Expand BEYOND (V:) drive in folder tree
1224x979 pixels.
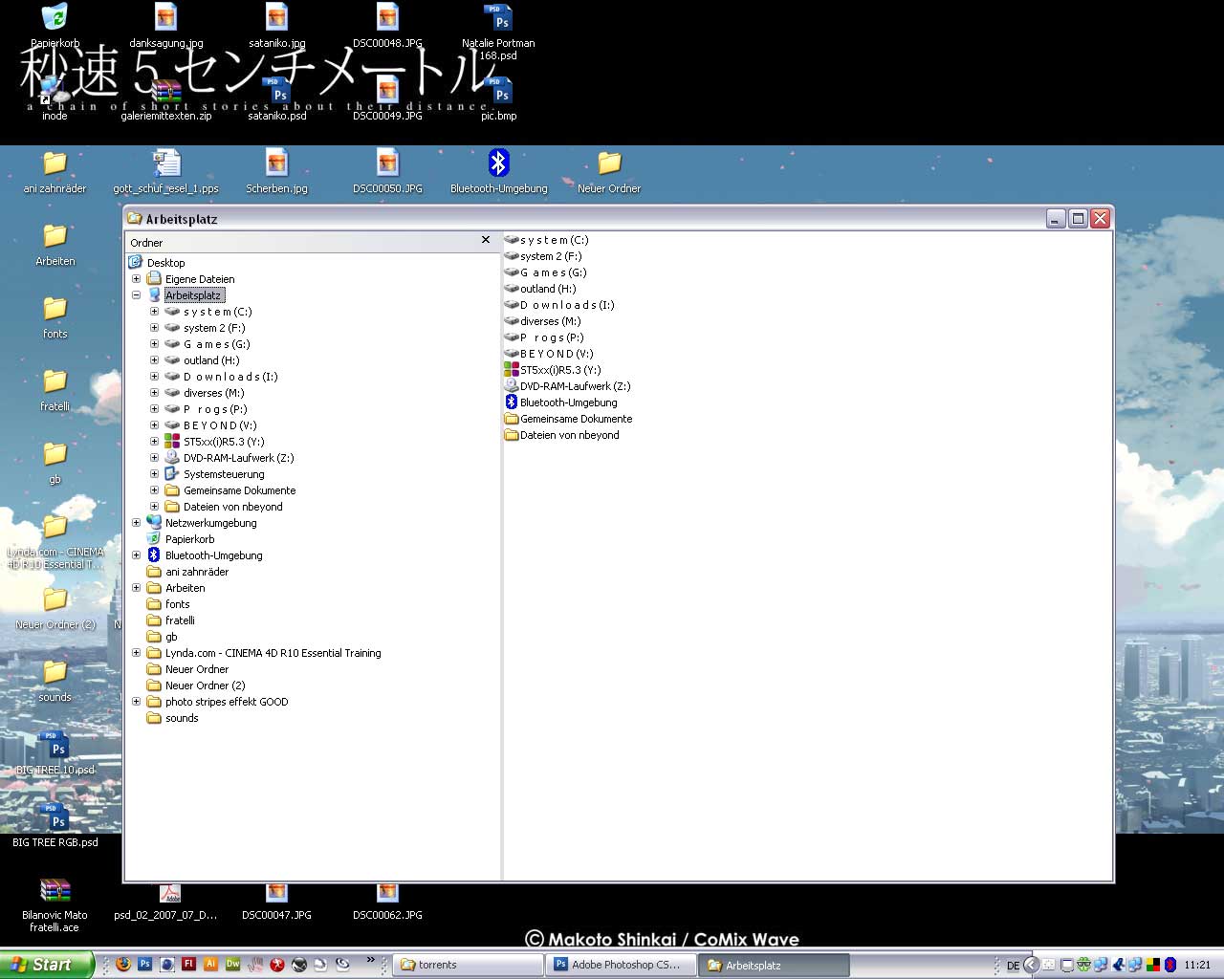tap(154, 425)
